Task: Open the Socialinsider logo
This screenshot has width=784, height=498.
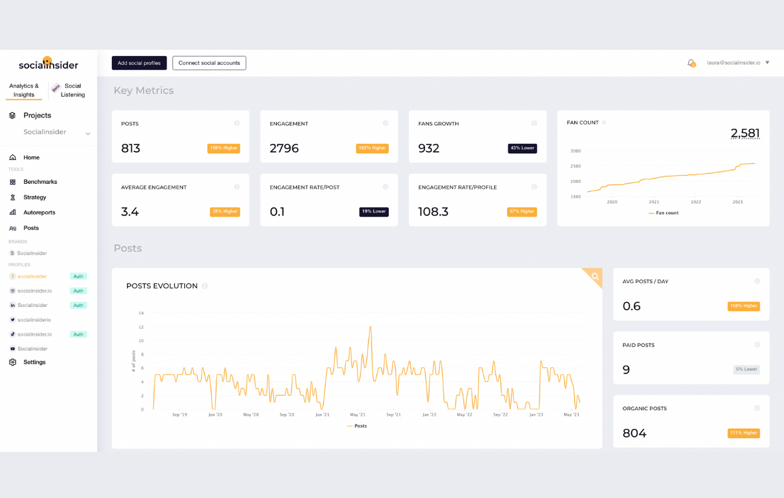Action: click(x=49, y=64)
